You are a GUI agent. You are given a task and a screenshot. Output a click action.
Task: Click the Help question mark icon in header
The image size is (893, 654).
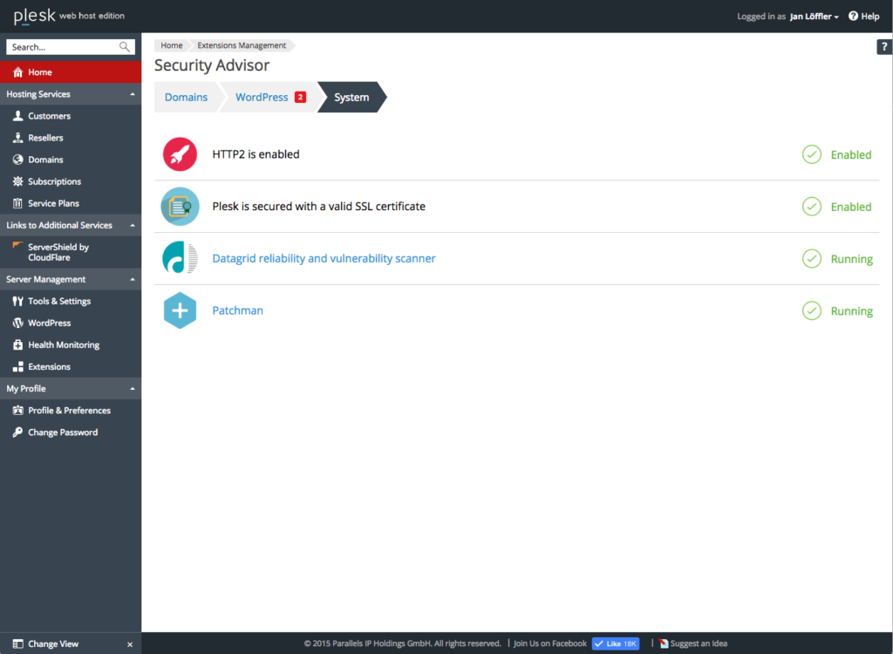(x=853, y=16)
